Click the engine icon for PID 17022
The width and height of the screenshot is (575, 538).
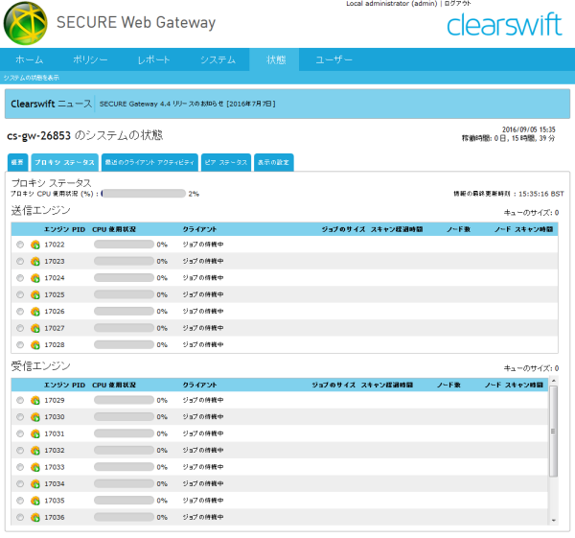point(35,245)
